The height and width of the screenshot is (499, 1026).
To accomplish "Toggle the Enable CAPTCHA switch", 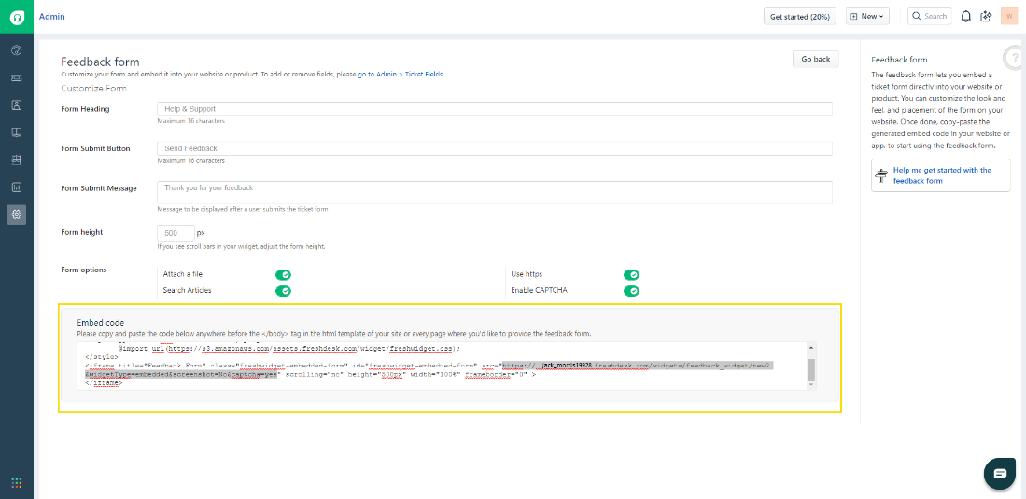I will (631, 291).
